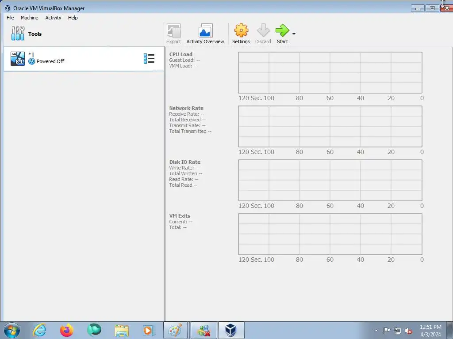Click the Total Read label
The width and height of the screenshot is (453, 339).
(x=183, y=185)
